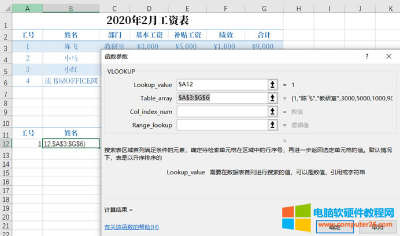Confirm with the 确定 button
The width and height of the screenshot is (400, 236).
335,227
